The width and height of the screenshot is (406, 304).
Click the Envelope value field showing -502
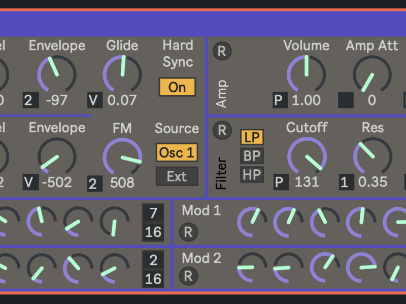click(x=56, y=182)
